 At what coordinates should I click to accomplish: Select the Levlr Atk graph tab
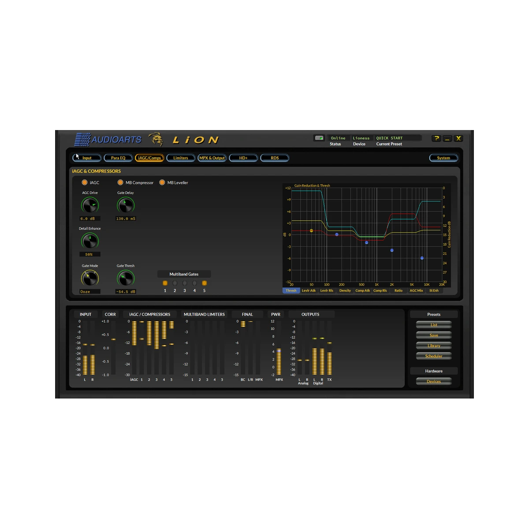(309, 291)
